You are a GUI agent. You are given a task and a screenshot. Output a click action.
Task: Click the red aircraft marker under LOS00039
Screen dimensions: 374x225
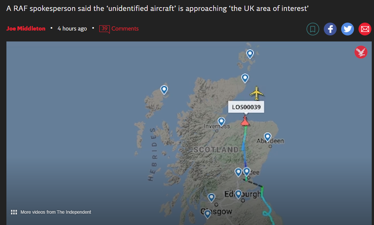click(245, 121)
